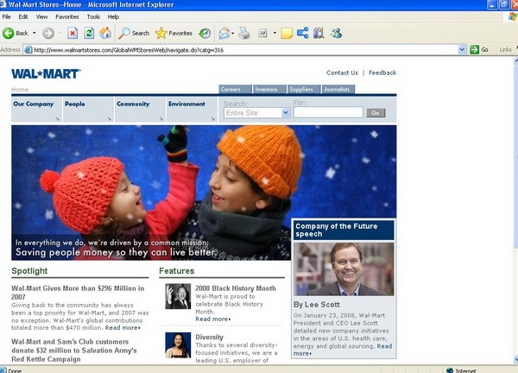Click in the Address URL field
Viewport: 518px width, 373px height.
click(x=244, y=50)
